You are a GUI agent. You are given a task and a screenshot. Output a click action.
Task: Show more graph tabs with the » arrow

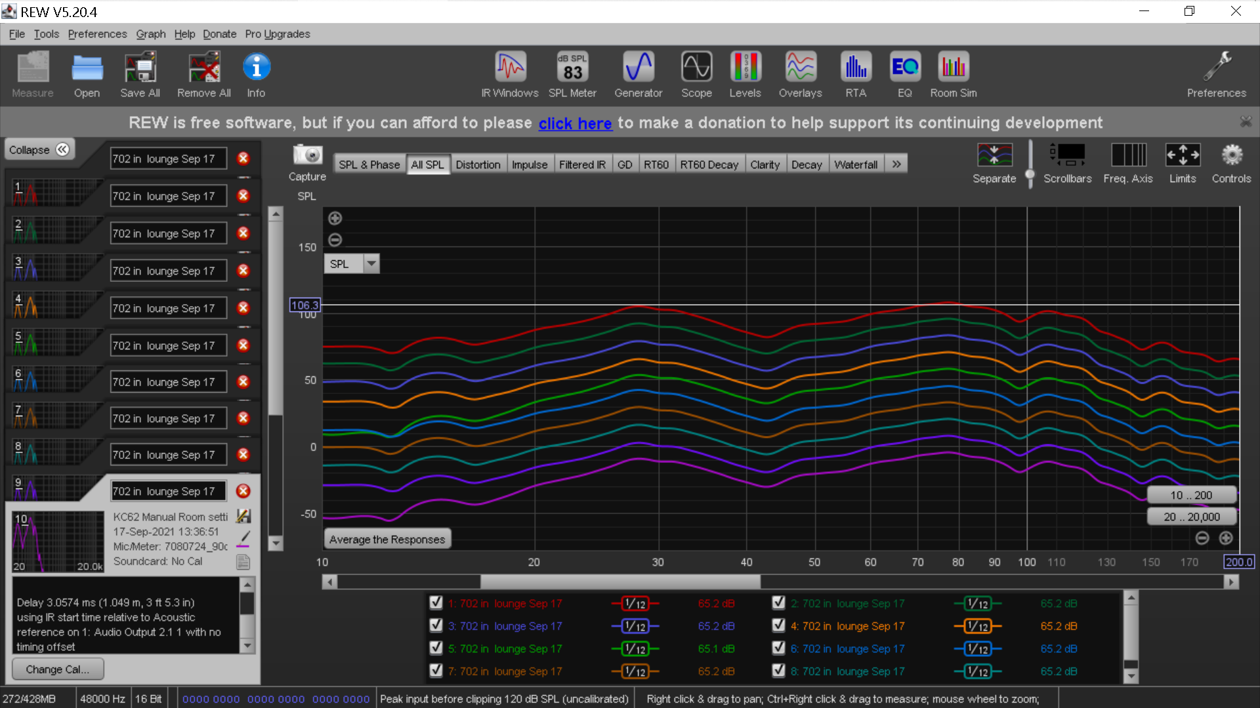[x=896, y=165]
